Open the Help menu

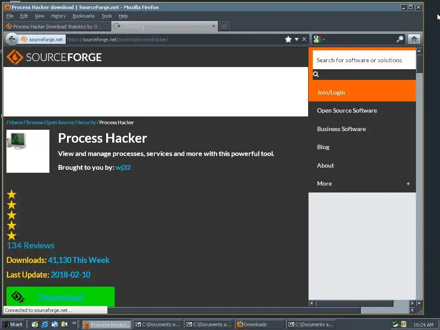point(123,16)
